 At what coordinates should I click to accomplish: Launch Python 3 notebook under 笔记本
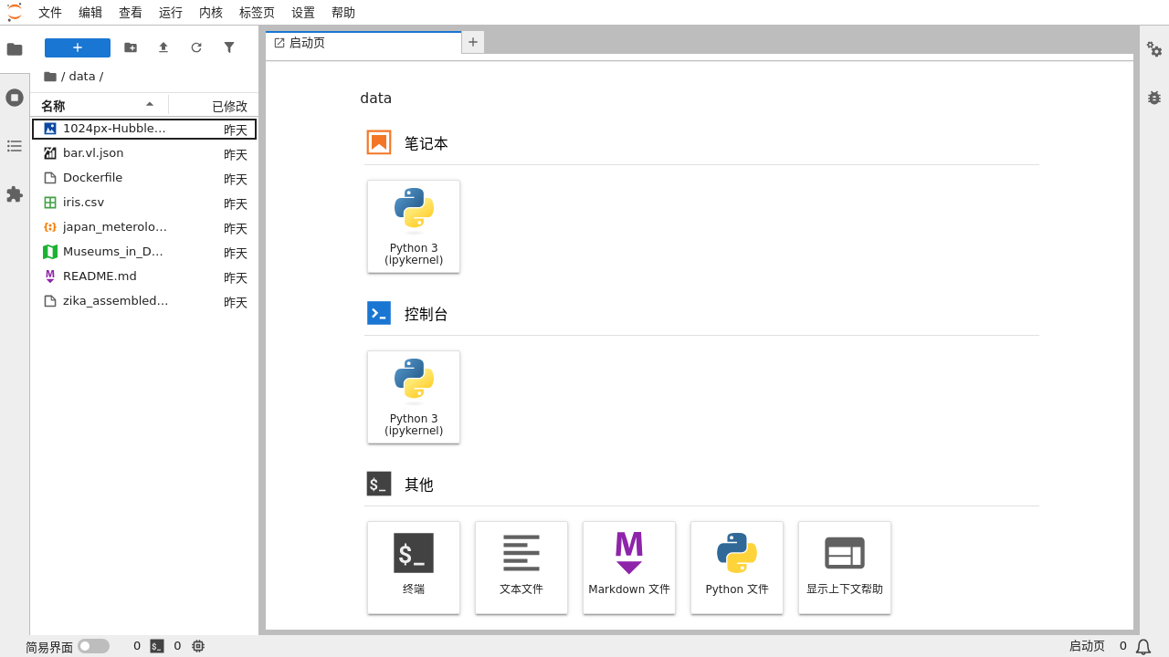[x=414, y=226]
